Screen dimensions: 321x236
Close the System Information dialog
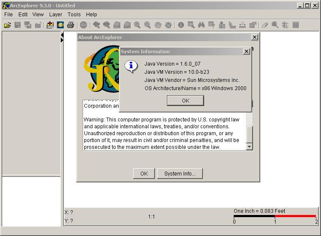[x=247, y=51]
